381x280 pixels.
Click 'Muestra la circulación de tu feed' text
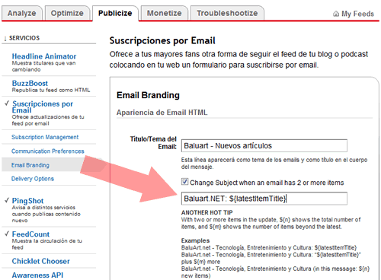pyautogui.click(x=47, y=244)
